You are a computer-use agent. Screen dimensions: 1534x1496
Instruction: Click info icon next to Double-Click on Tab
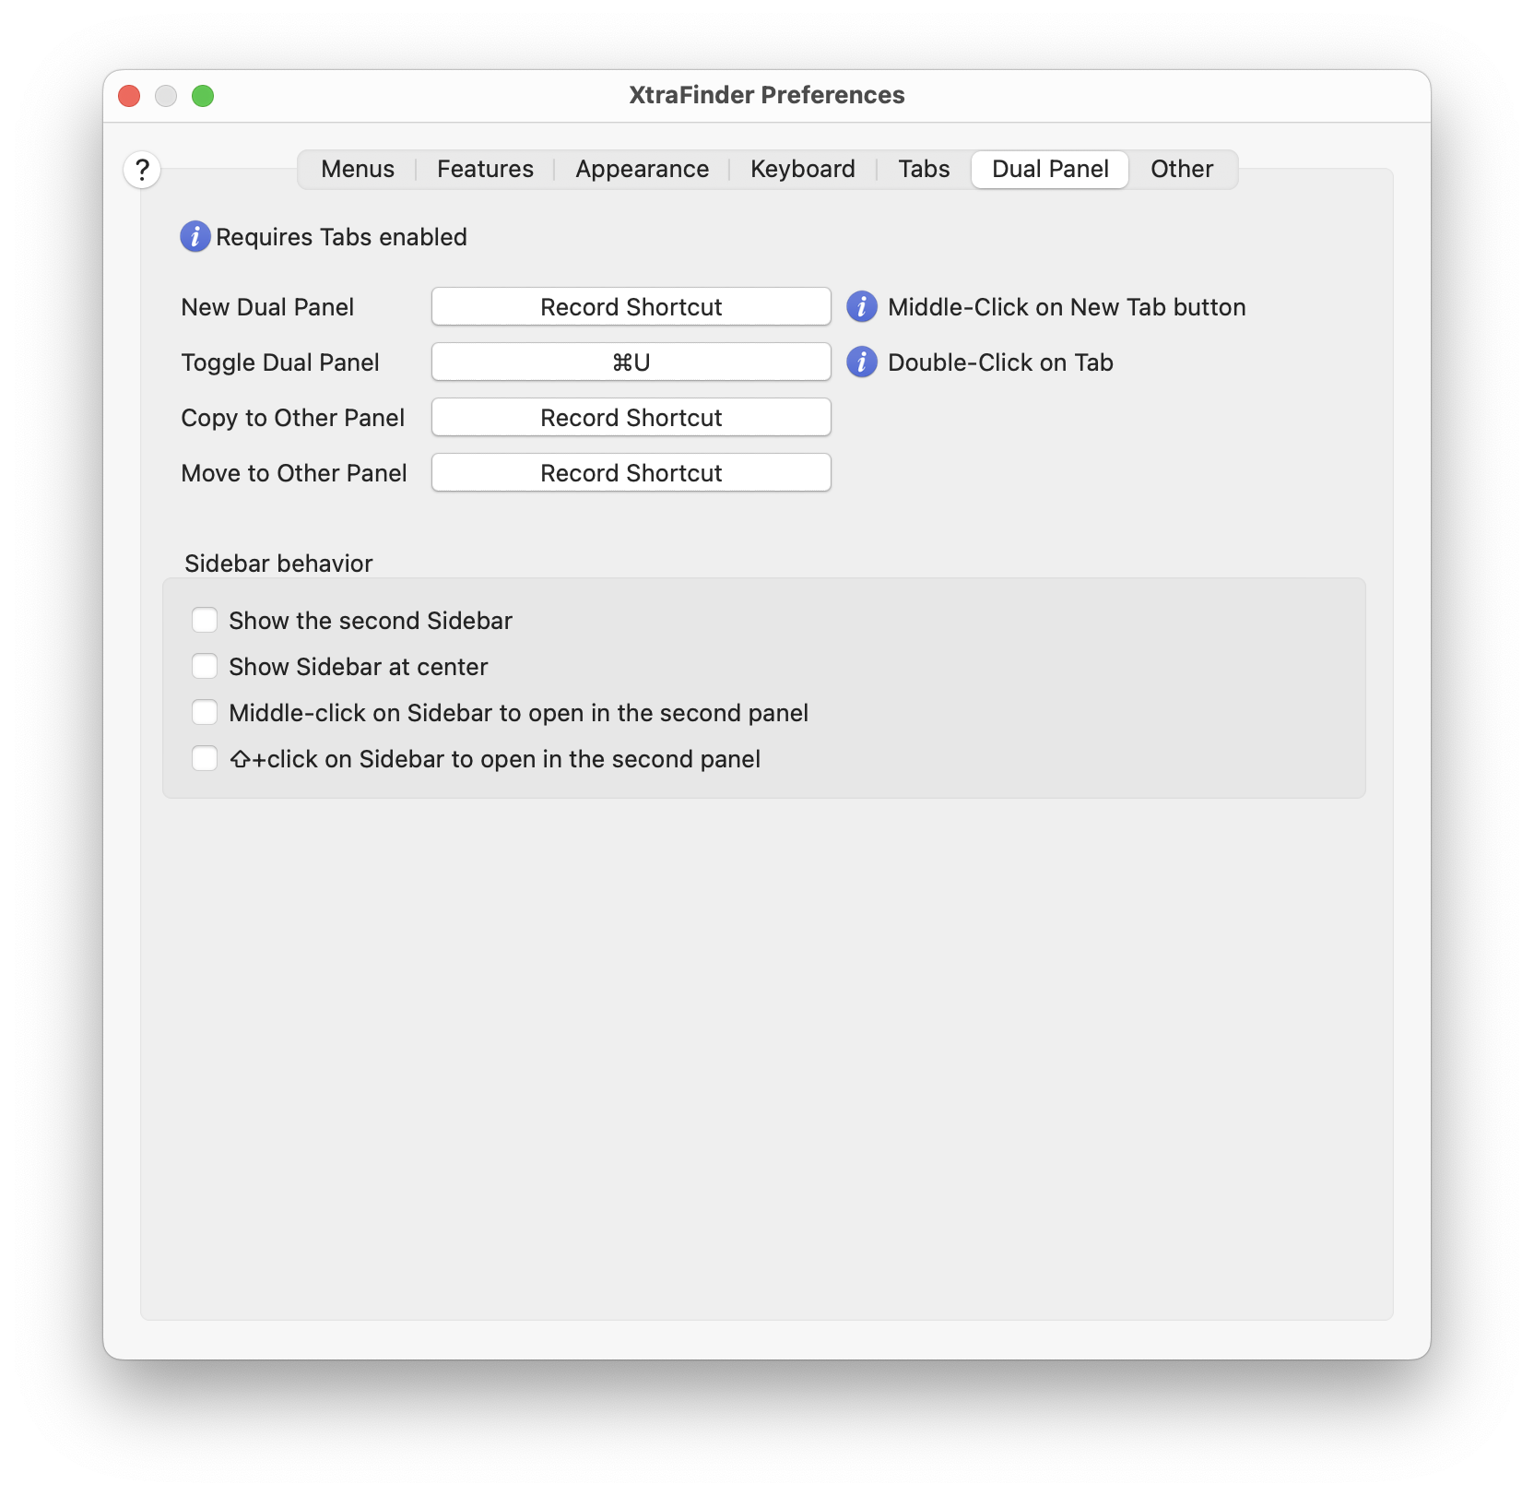[x=861, y=362]
